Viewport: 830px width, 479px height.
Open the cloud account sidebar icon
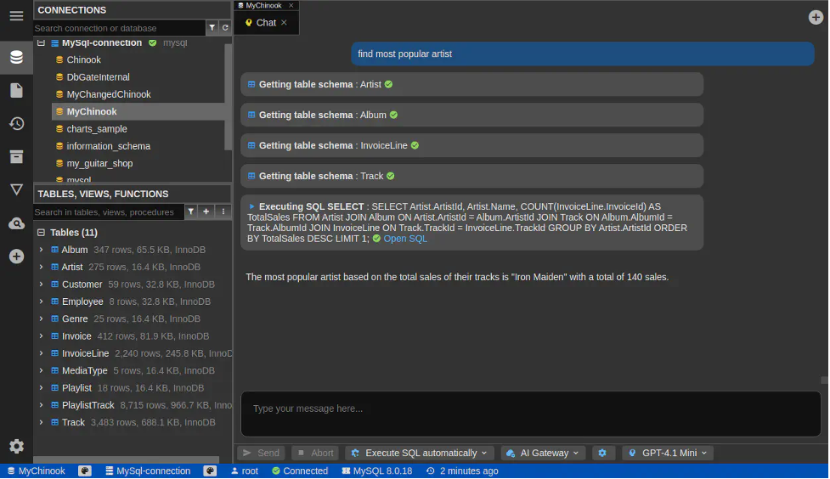point(16,223)
